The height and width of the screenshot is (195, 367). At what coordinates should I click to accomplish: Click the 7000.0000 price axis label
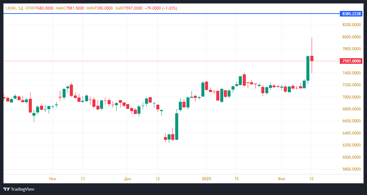(x=351, y=97)
